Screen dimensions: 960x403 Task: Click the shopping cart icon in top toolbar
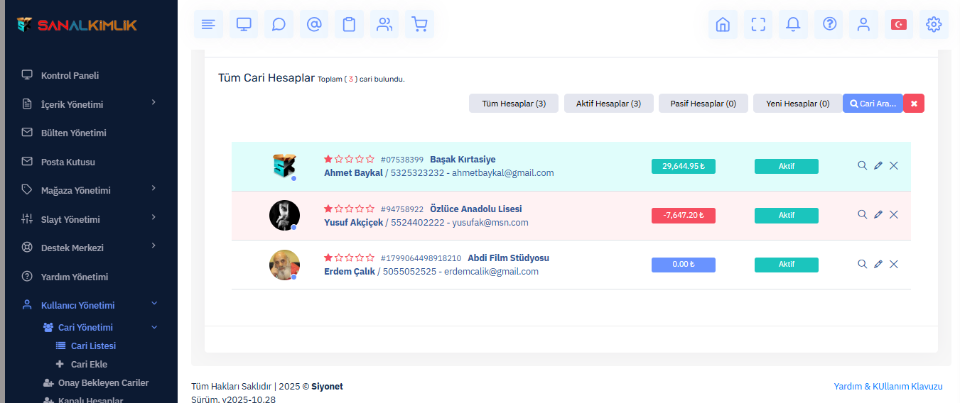pos(419,25)
